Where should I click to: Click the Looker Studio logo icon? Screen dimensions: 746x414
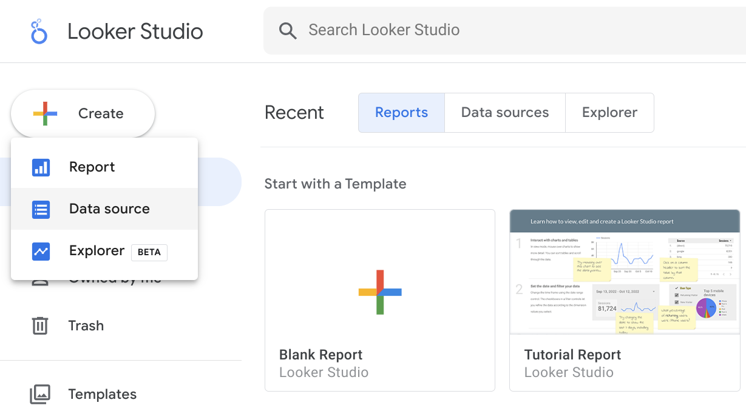[x=38, y=31]
